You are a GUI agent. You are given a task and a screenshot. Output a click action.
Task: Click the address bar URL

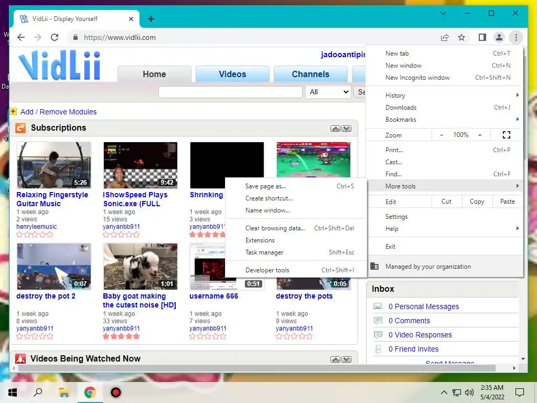point(120,37)
